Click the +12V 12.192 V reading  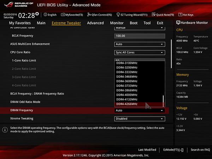point(181,119)
